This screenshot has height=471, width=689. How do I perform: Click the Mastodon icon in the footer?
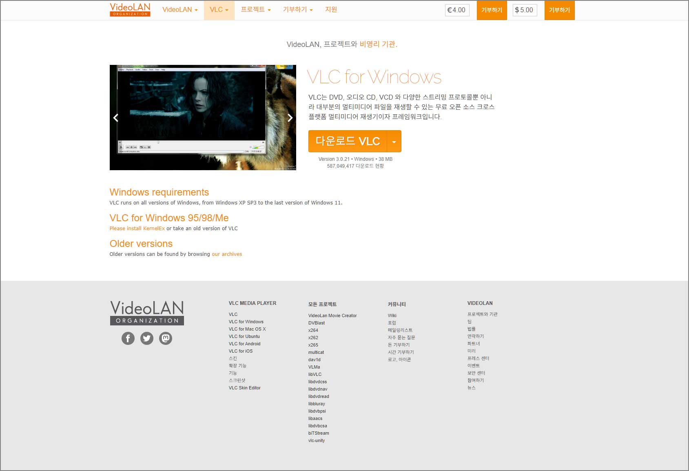(165, 338)
